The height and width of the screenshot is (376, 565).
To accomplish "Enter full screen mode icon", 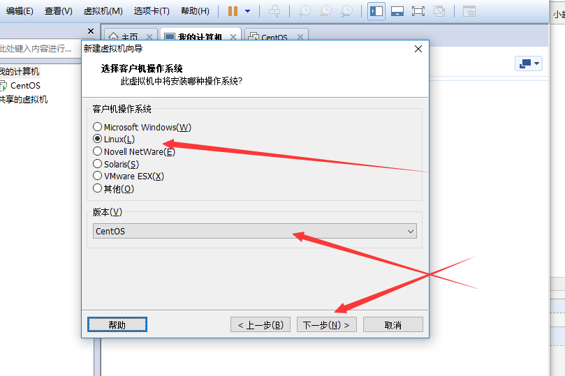I will (x=418, y=11).
